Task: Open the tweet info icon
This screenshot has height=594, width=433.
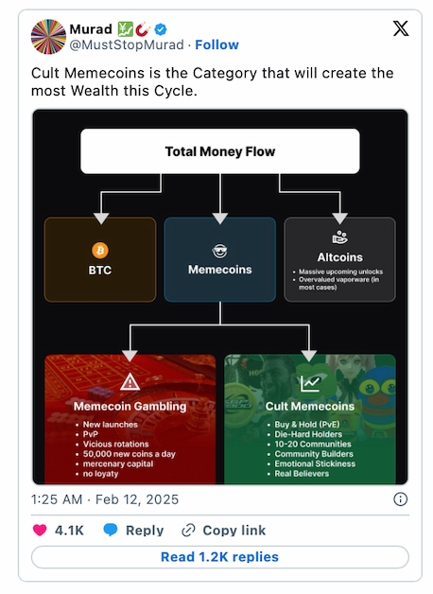Action: [x=401, y=499]
